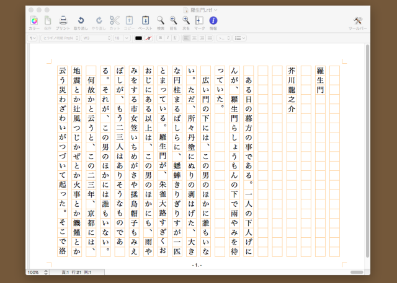397x283 pixels.
Task: Click the title character 羅 in the manuscript
Action: [x=320, y=71]
